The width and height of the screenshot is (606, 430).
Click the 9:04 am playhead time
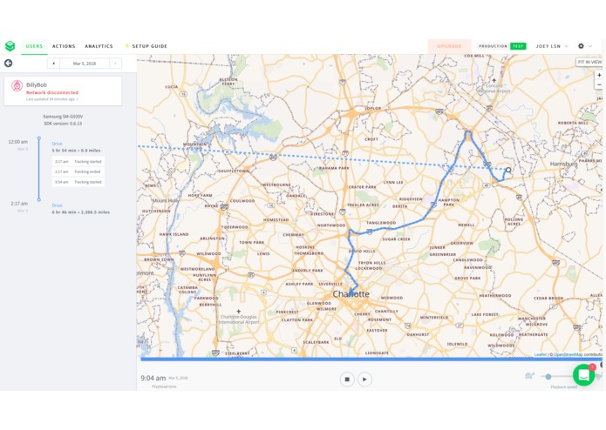pyautogui.click(x=153, y=378)
